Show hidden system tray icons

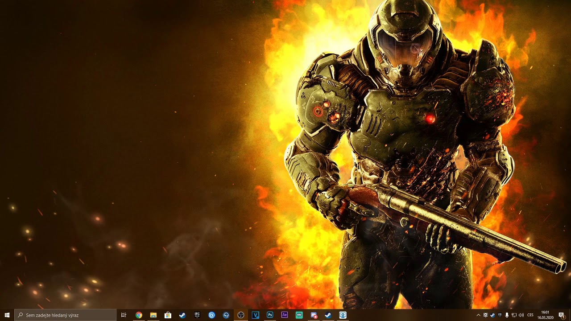(479, 315)
